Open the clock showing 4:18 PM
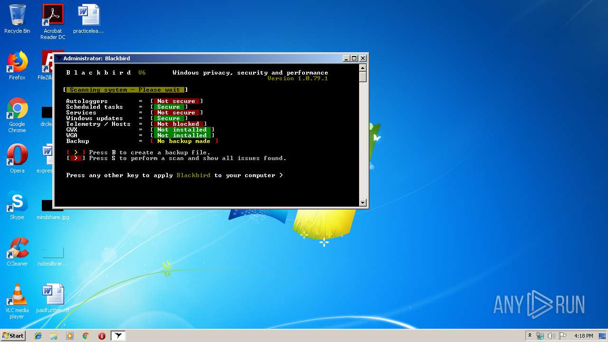 583,336
